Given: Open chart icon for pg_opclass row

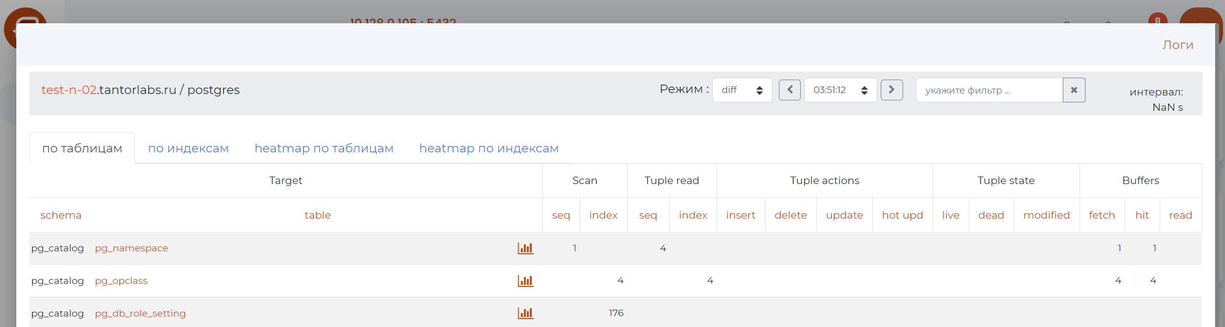Looking at the screenshot, I should click(525, 281).
